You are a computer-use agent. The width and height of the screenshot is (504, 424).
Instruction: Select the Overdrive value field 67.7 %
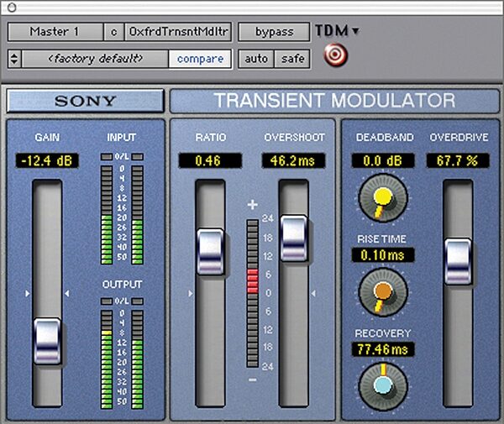click(x=458, y=160)
